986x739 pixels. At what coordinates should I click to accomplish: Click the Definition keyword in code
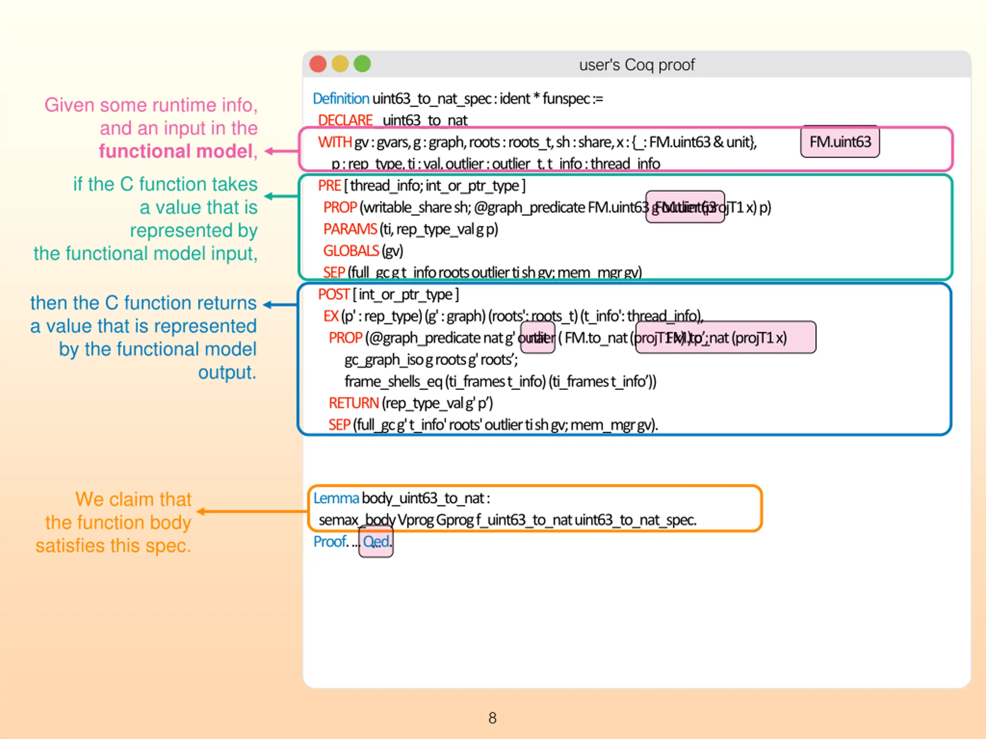pyautogui.click(x=340, y=99)
